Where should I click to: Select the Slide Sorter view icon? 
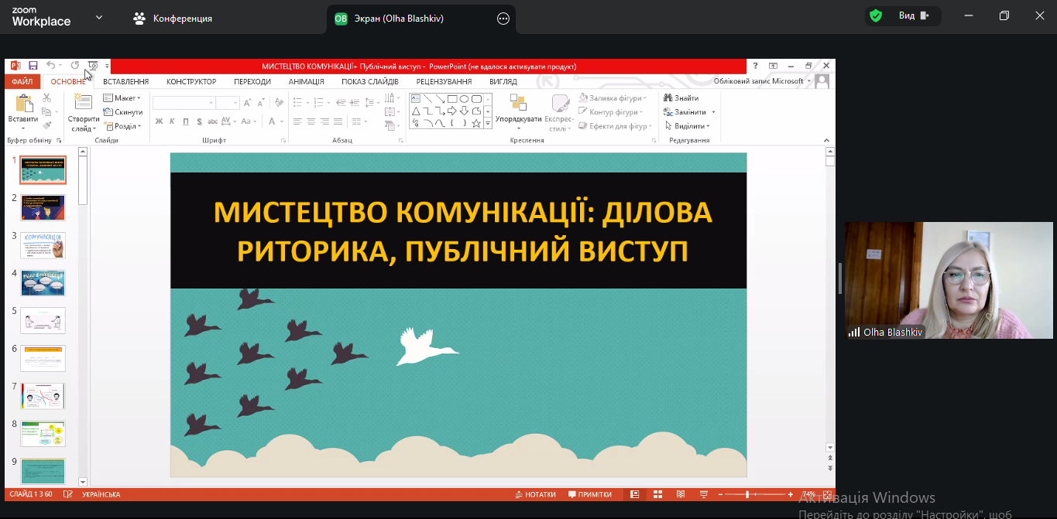tap(657, 494)
